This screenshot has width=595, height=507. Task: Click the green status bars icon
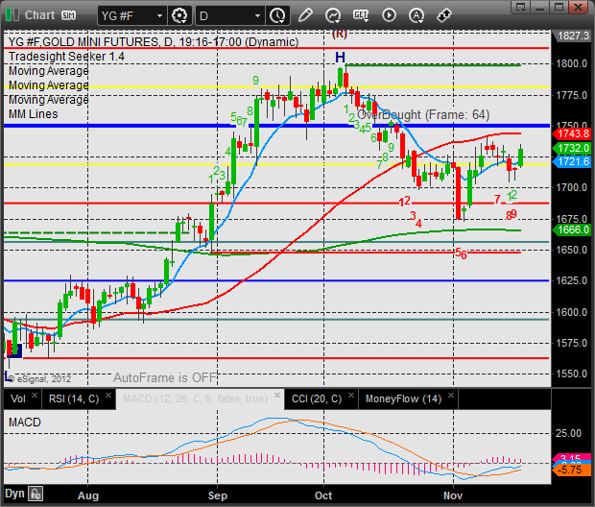(x=12, y=15)
